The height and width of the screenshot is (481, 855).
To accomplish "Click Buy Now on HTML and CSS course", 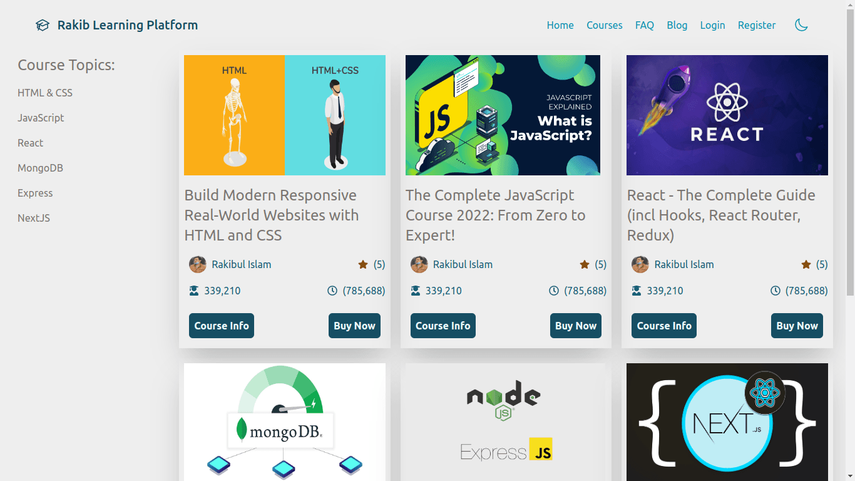I will tap(354, 326).
